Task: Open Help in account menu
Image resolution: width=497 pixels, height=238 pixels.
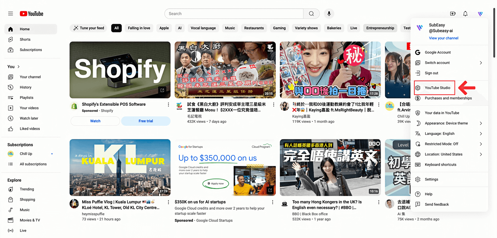Action: 449,194
